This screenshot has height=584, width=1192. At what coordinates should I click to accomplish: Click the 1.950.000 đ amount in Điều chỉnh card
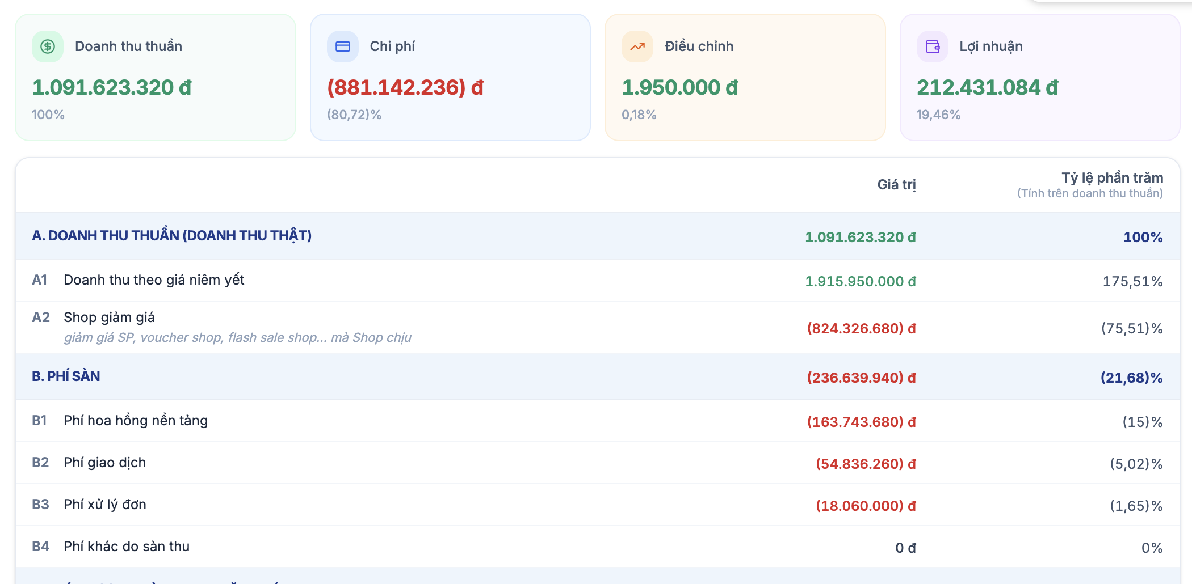680,87
